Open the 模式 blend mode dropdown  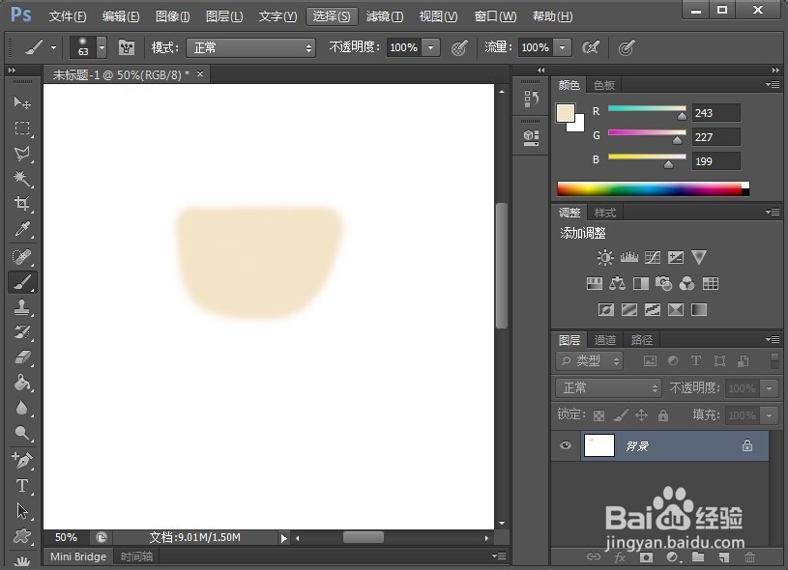click(x=250, y=48)
